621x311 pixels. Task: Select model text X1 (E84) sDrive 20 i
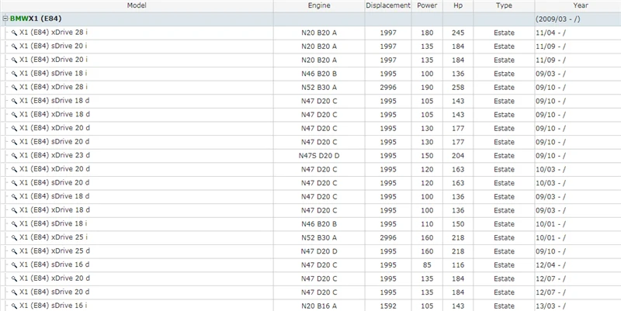53,46
